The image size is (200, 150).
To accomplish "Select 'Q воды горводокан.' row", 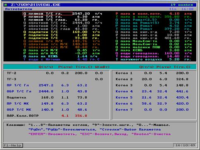I will (x=153, y=53).
